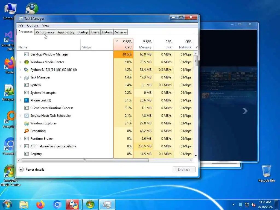The height and width of the screenshot is (210, 280).
Task: Open the Recycle Bin desktop icon
Action: 266,173
